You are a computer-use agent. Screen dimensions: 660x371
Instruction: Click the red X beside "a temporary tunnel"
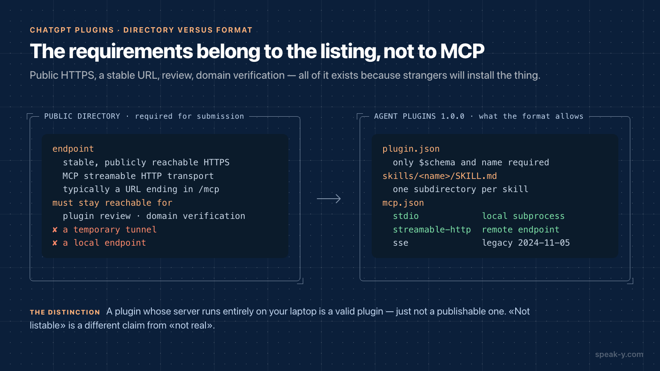[55, 230]
